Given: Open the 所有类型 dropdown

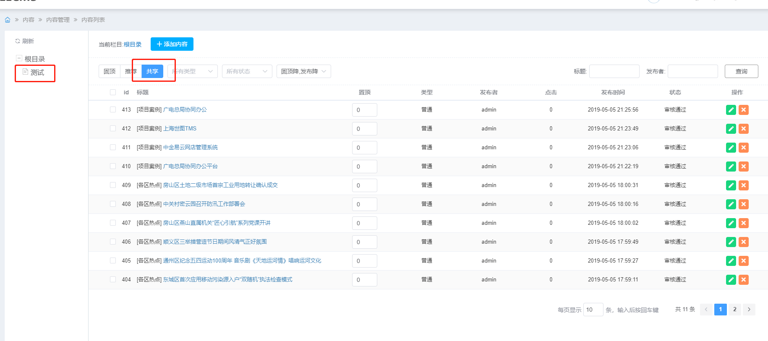Looking at the screenshot, I should pos(193,71).
